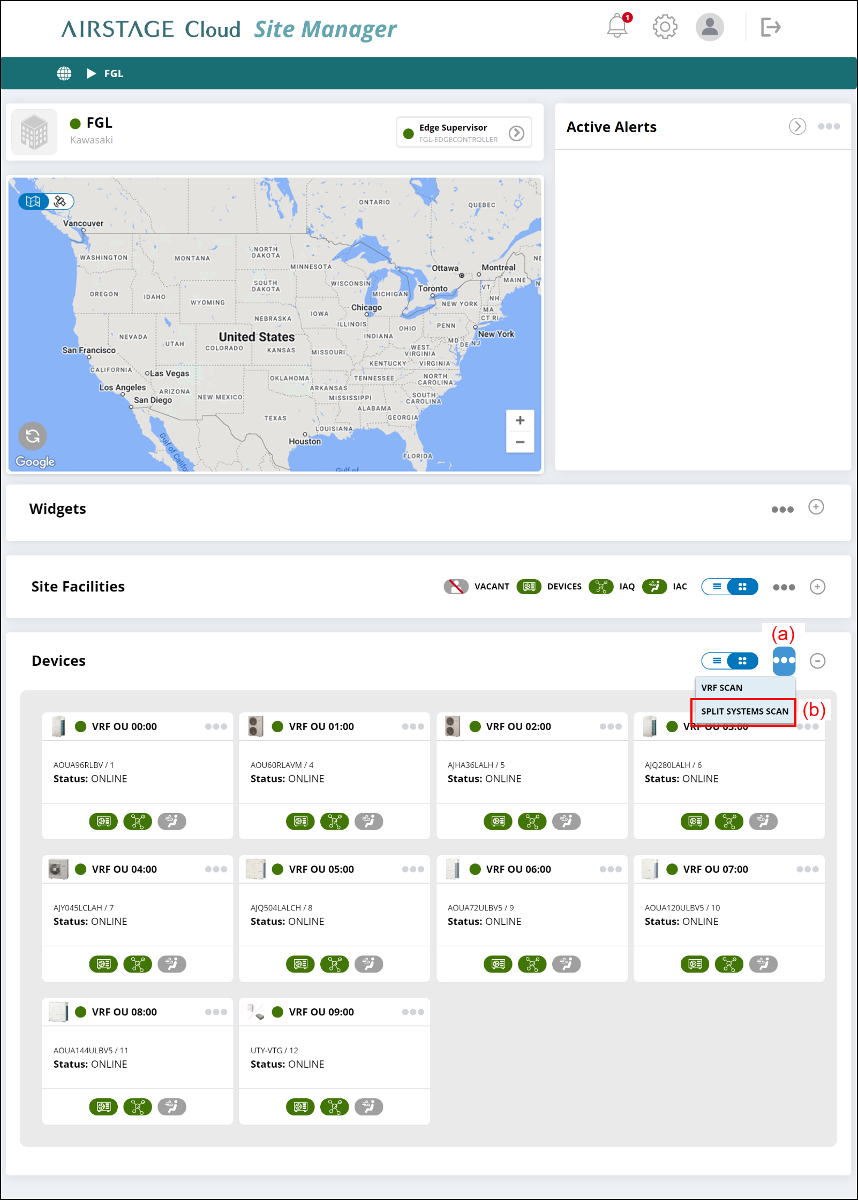Zoom in the map with plus

coord(520,420)
